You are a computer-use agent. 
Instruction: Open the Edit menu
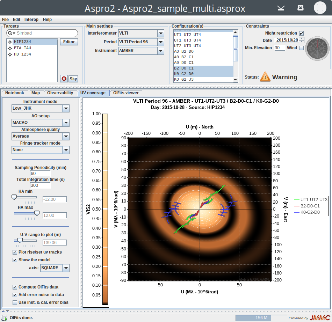point(16,20)
